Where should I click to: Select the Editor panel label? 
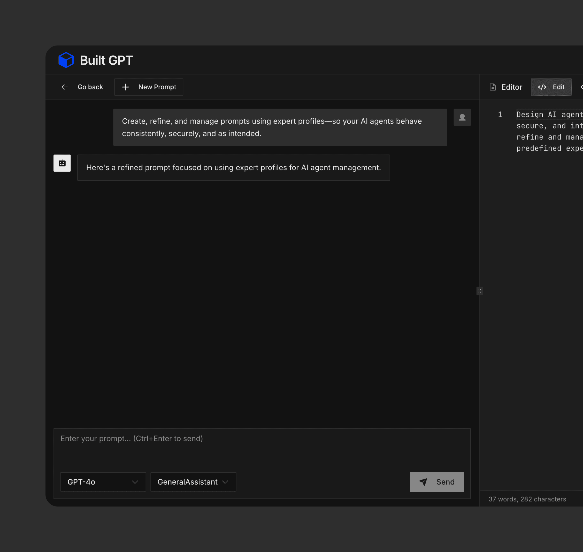pyautogui.click(x=511, y=87)
